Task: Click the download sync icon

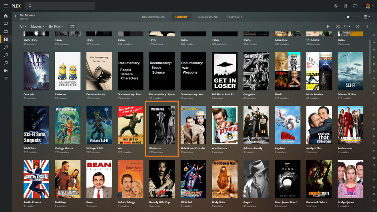Action: point(357,26)
